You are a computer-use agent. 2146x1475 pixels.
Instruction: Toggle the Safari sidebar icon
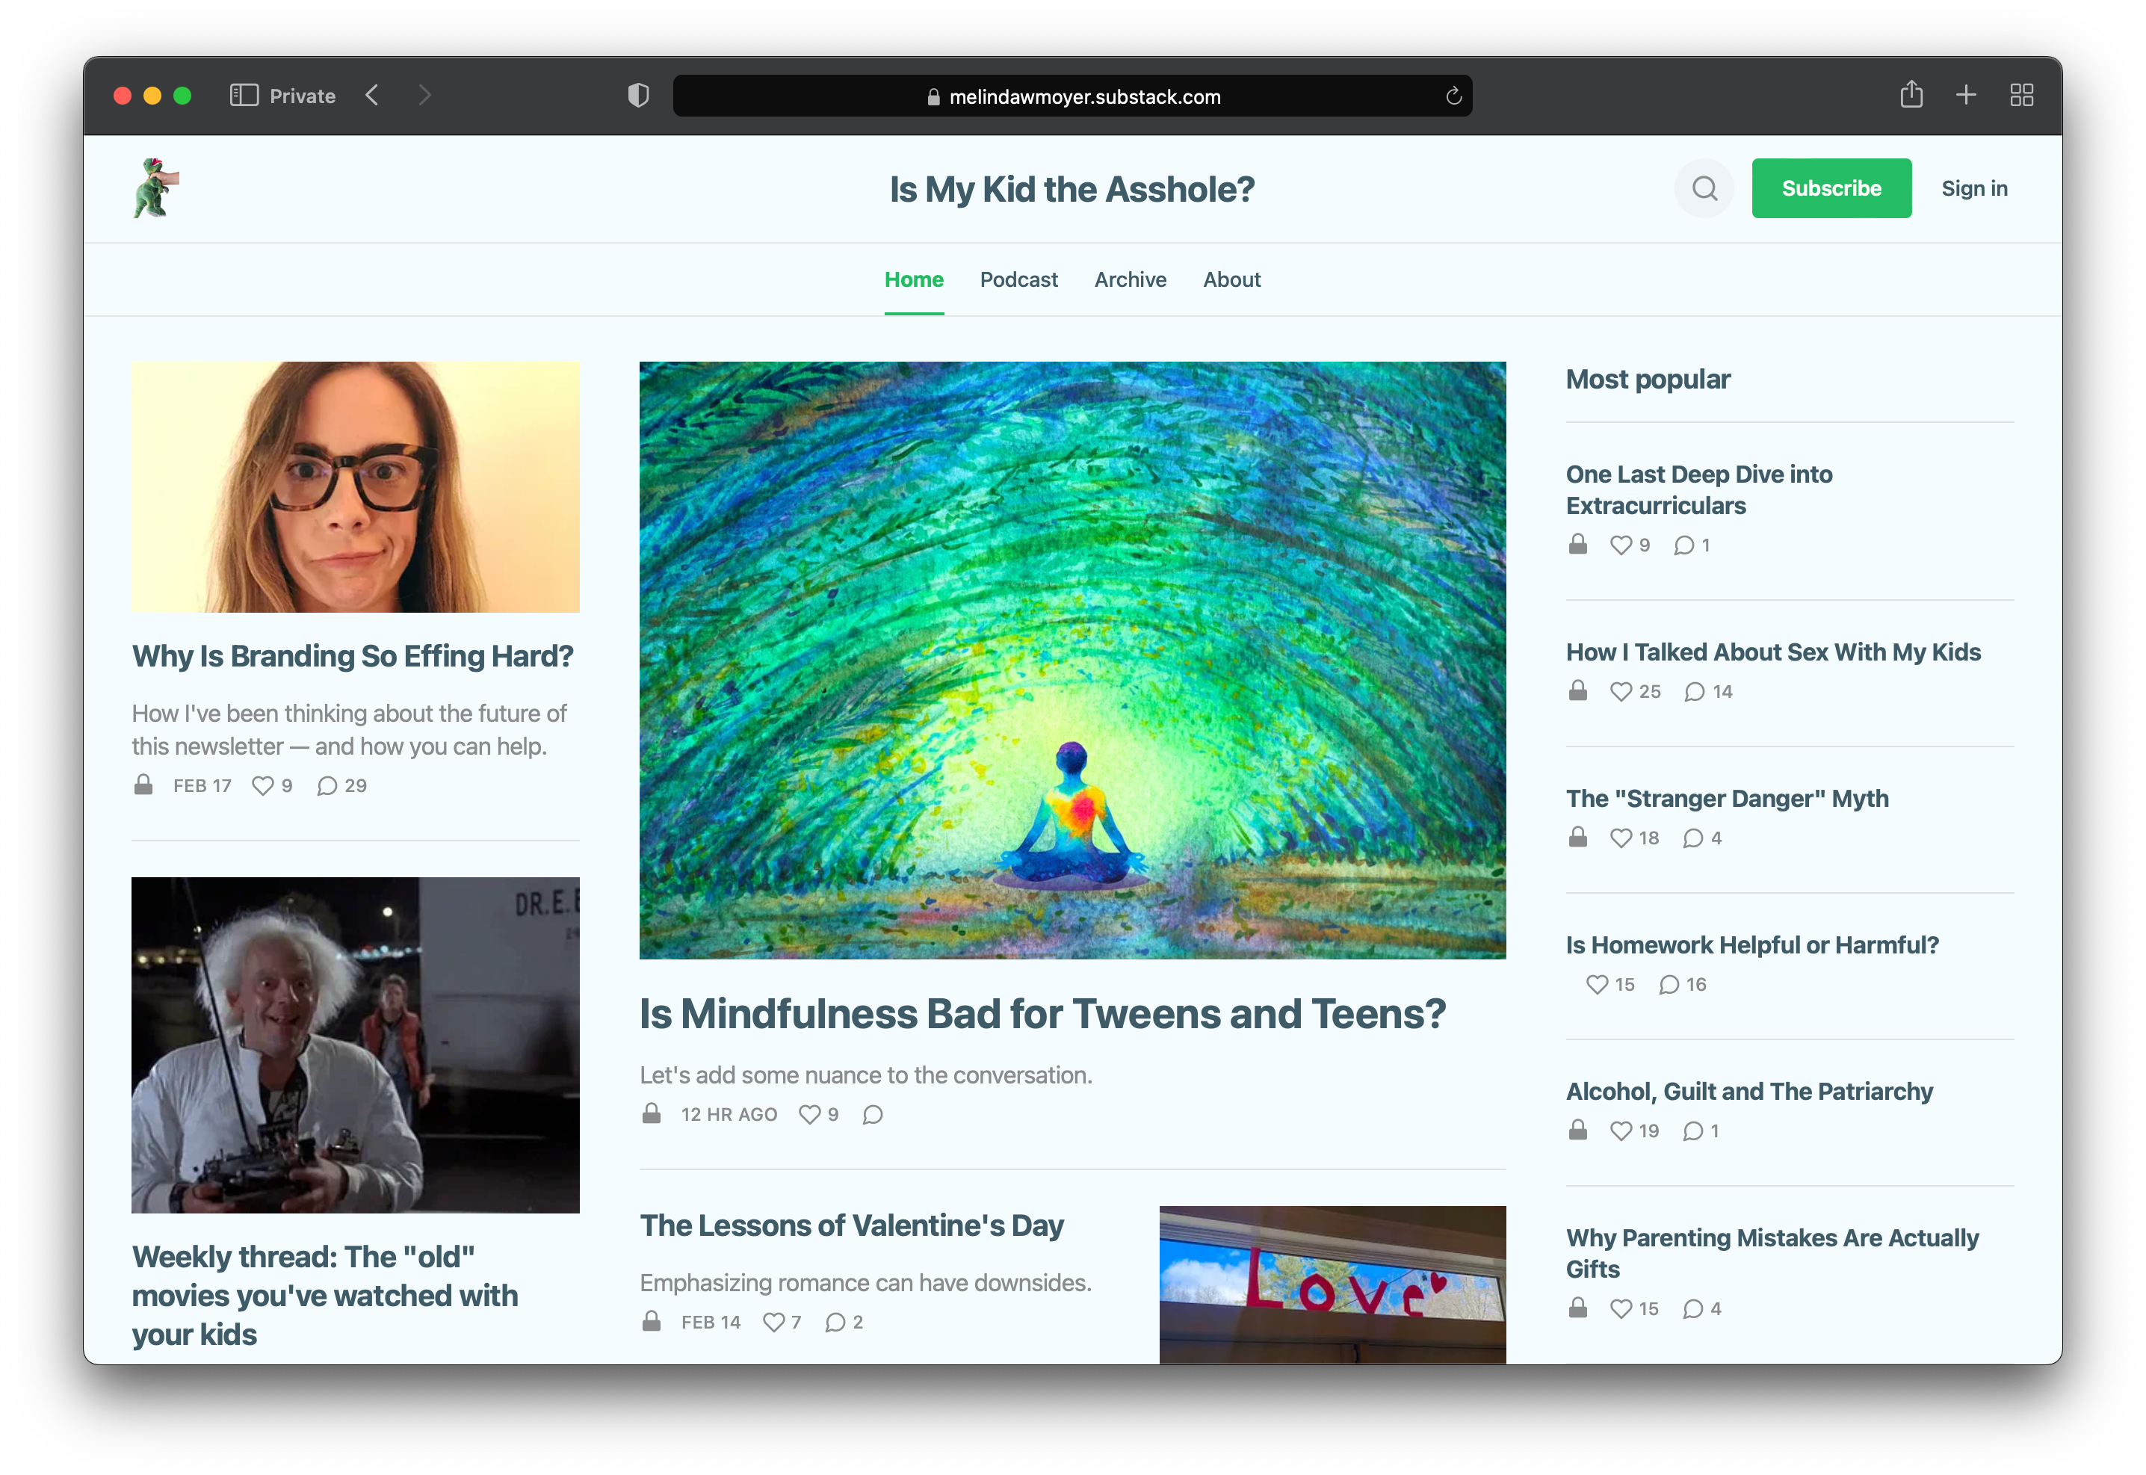tap(244, 95)
